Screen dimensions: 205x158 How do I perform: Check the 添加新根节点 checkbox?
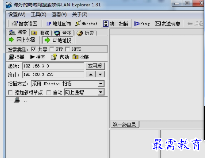[x=10, y=93]
